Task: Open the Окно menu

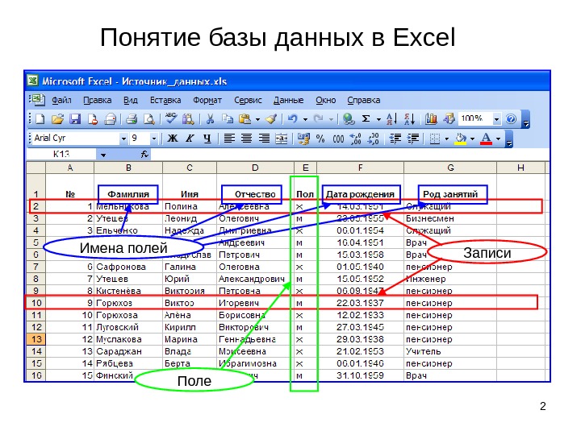Action: 326,100
